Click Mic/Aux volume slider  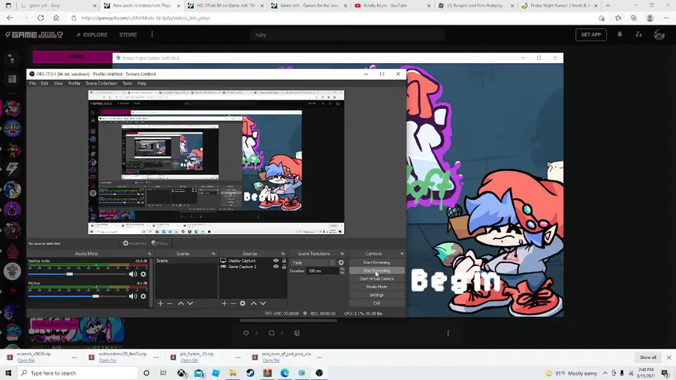tap(77, 297)
